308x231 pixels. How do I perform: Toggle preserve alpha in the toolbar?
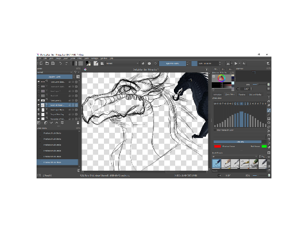click(149, 64)
